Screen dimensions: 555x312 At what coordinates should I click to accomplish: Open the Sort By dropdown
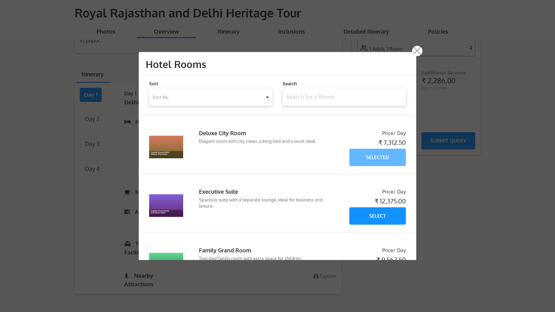point(211,97)
